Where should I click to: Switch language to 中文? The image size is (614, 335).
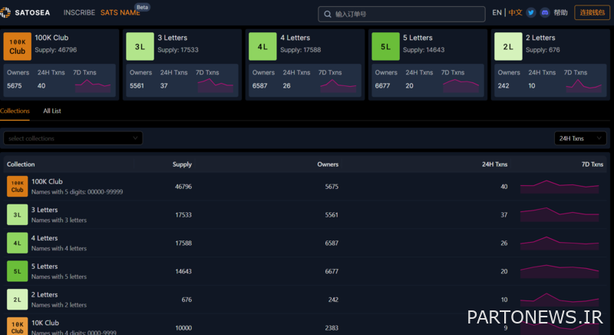515,12
